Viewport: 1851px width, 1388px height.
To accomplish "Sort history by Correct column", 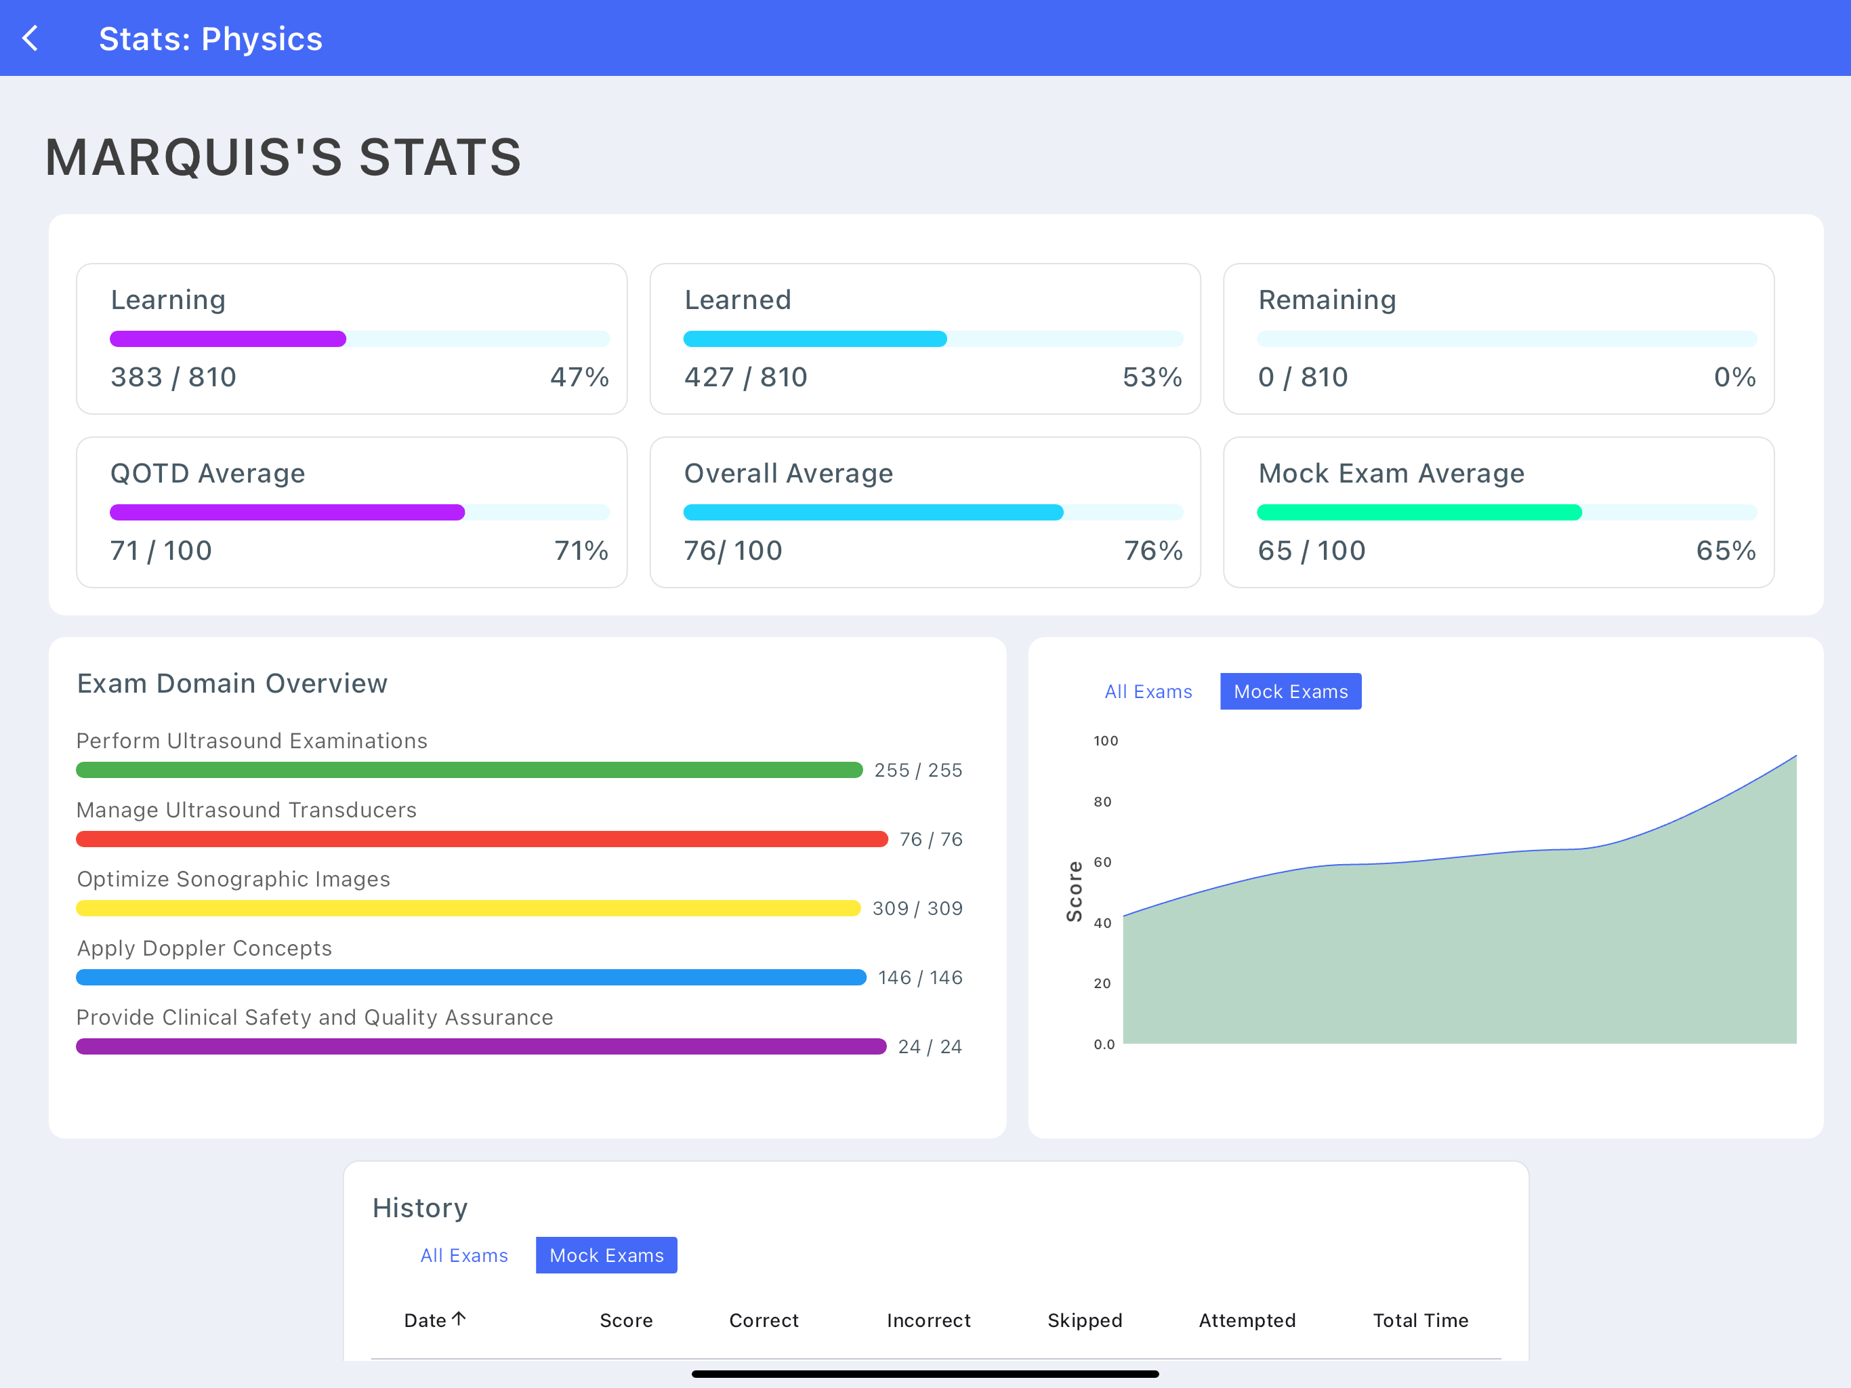I will (763, 1320).
